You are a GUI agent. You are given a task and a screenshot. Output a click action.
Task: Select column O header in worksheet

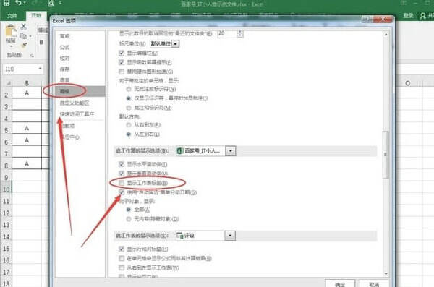[407, 83]
